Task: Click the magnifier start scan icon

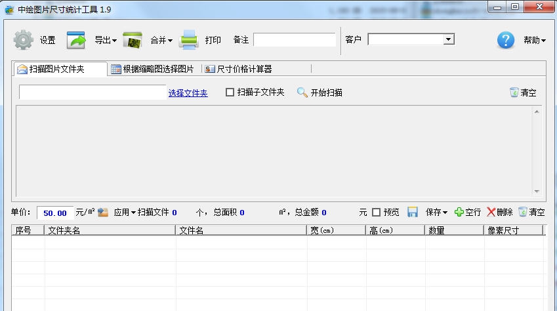Action: coord(302,93)
